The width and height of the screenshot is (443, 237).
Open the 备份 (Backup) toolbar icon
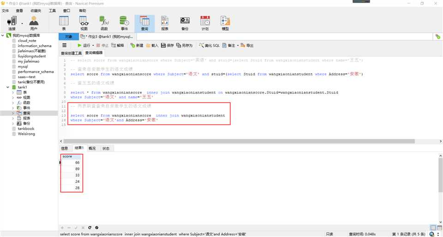click(185, 23)
